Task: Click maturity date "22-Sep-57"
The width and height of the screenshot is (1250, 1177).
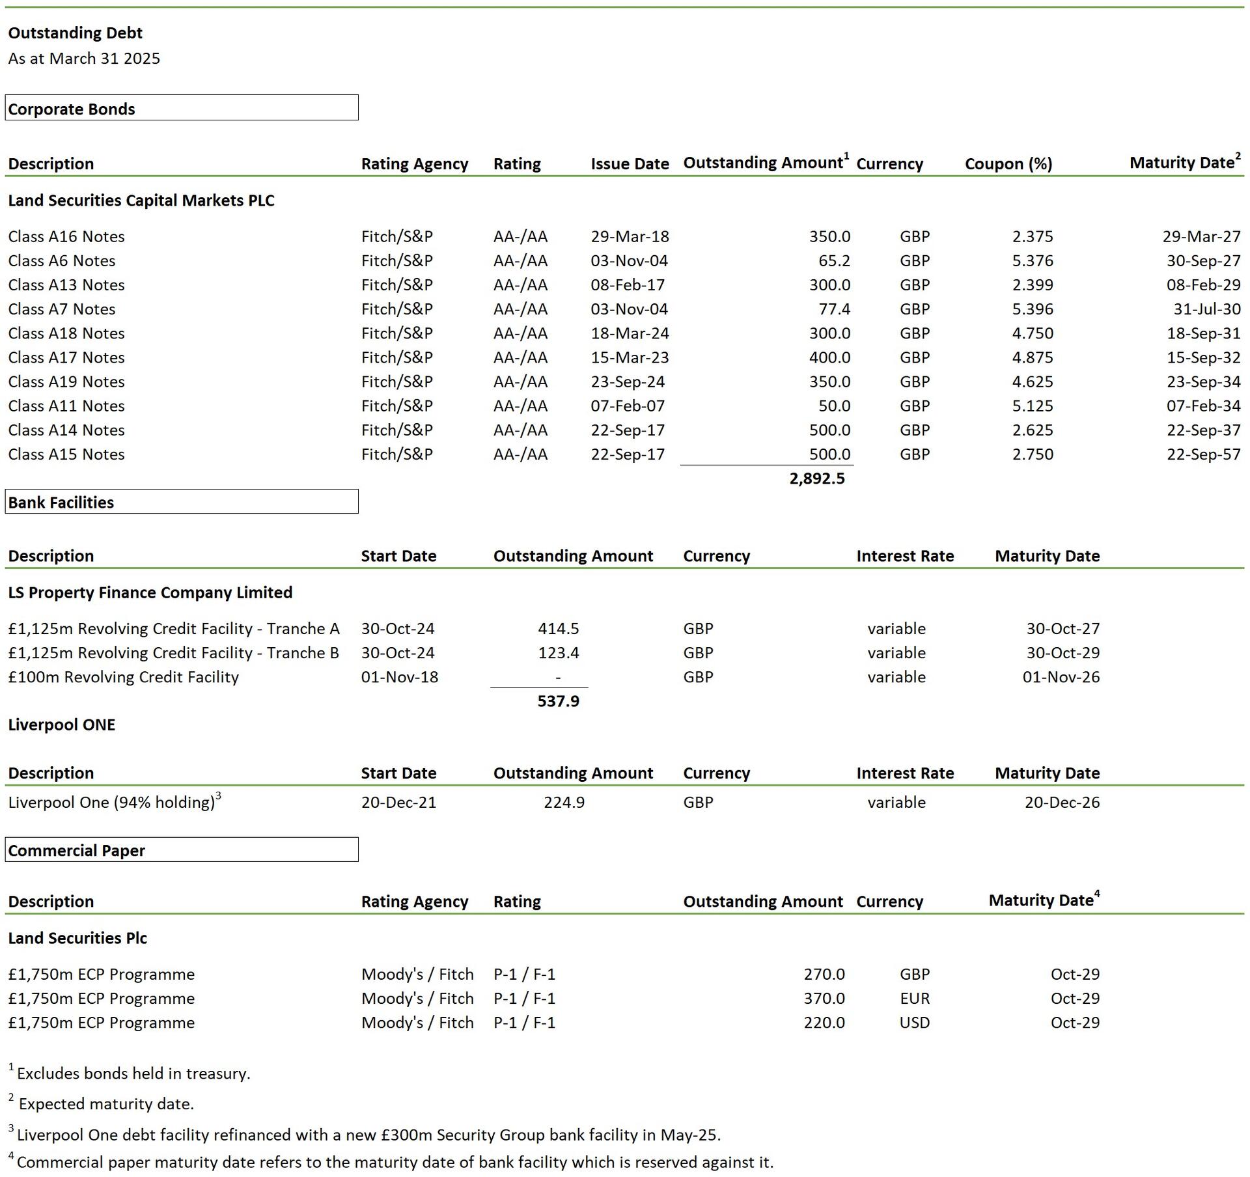Action: click(1204, 454)
